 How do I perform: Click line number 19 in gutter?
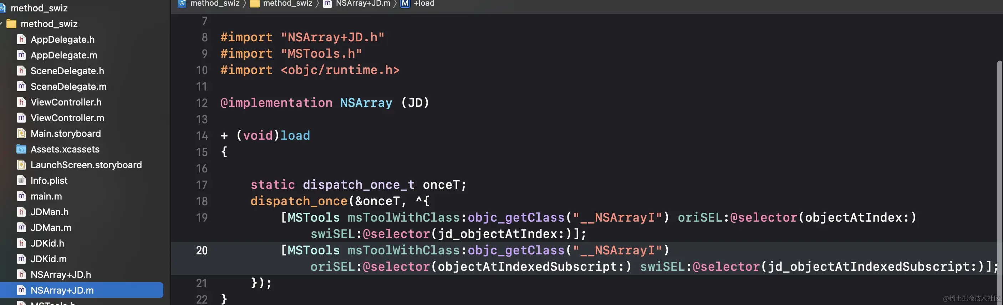pyautogui.click(x=202, y=217)
